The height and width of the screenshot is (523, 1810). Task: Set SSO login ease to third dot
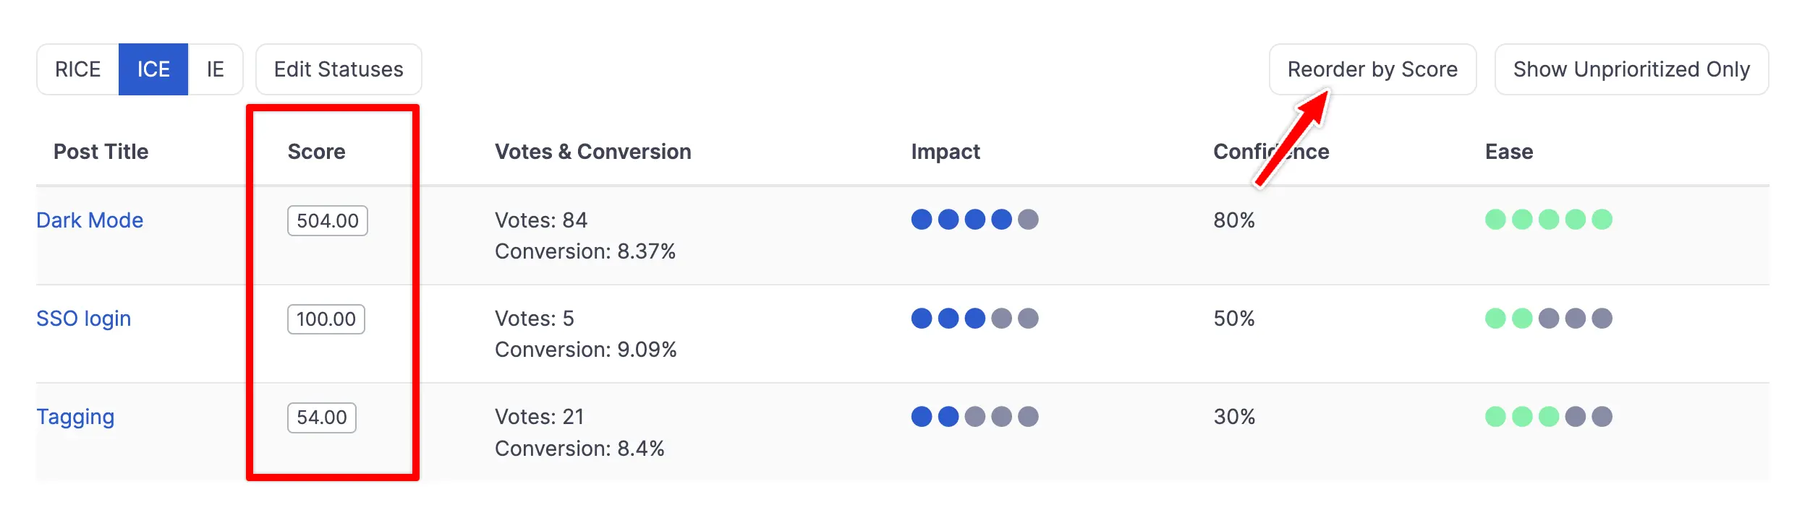pyautogui.click(x=1549, y=319)
